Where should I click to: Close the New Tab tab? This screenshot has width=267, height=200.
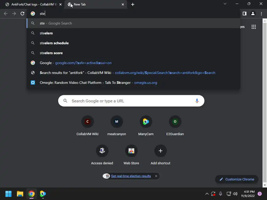(x=123, y=4)
